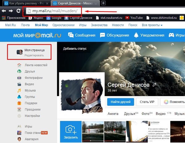Open Музыка note icon in sidebar
The width and height of the screenshot is (185, 143).
27,90
